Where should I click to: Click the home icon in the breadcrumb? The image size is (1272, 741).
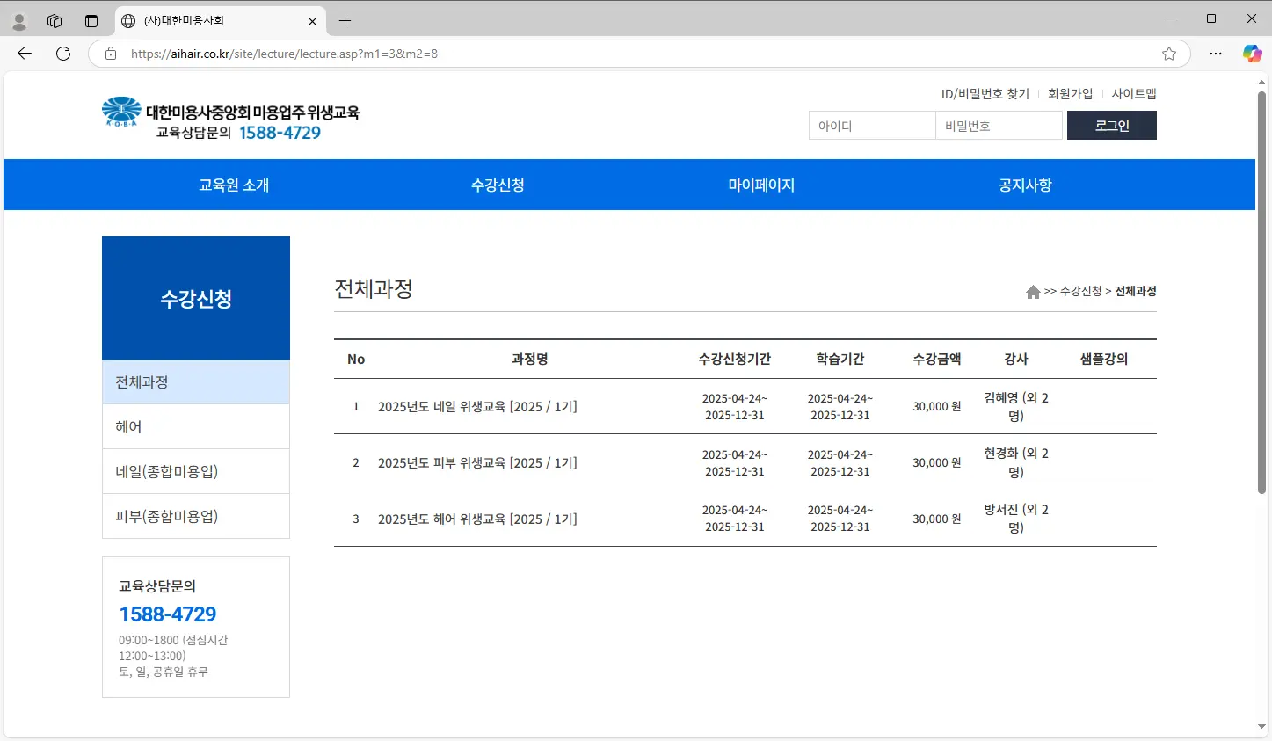coord(1033,291)
